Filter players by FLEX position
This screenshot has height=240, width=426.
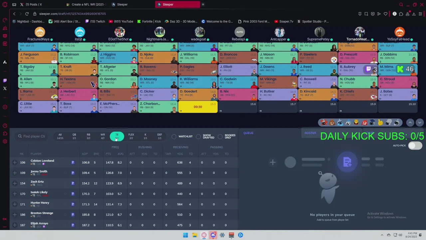click(131, 136)
